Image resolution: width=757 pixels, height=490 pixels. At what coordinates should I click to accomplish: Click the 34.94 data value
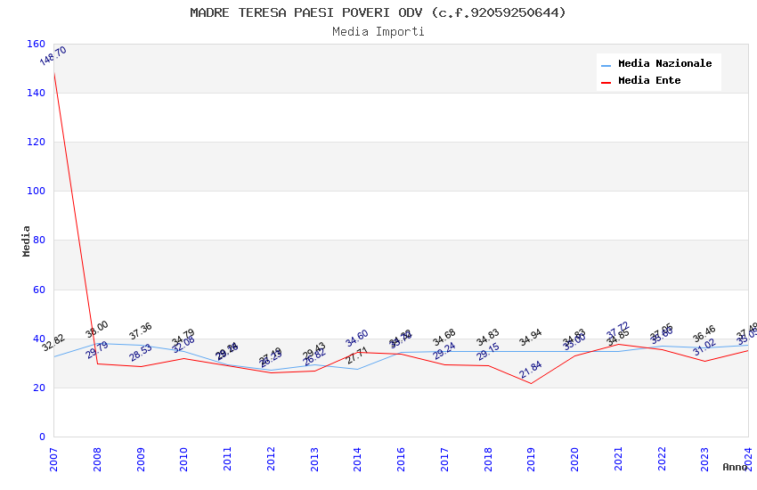pyautogui.click(x=531, y=338)
